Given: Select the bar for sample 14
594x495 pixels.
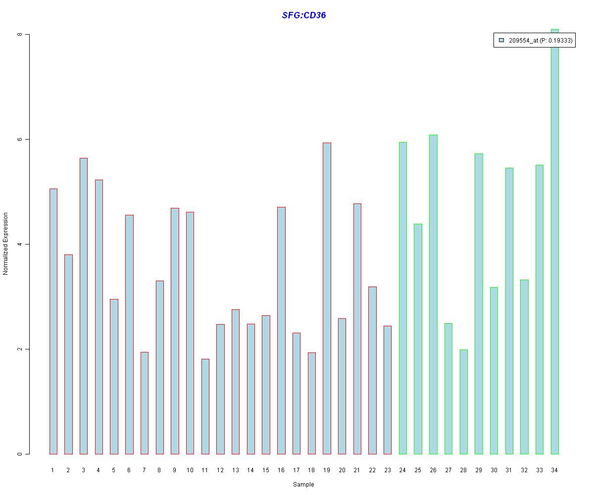Looking at the screenshot, I should click(x=250, y=389).
